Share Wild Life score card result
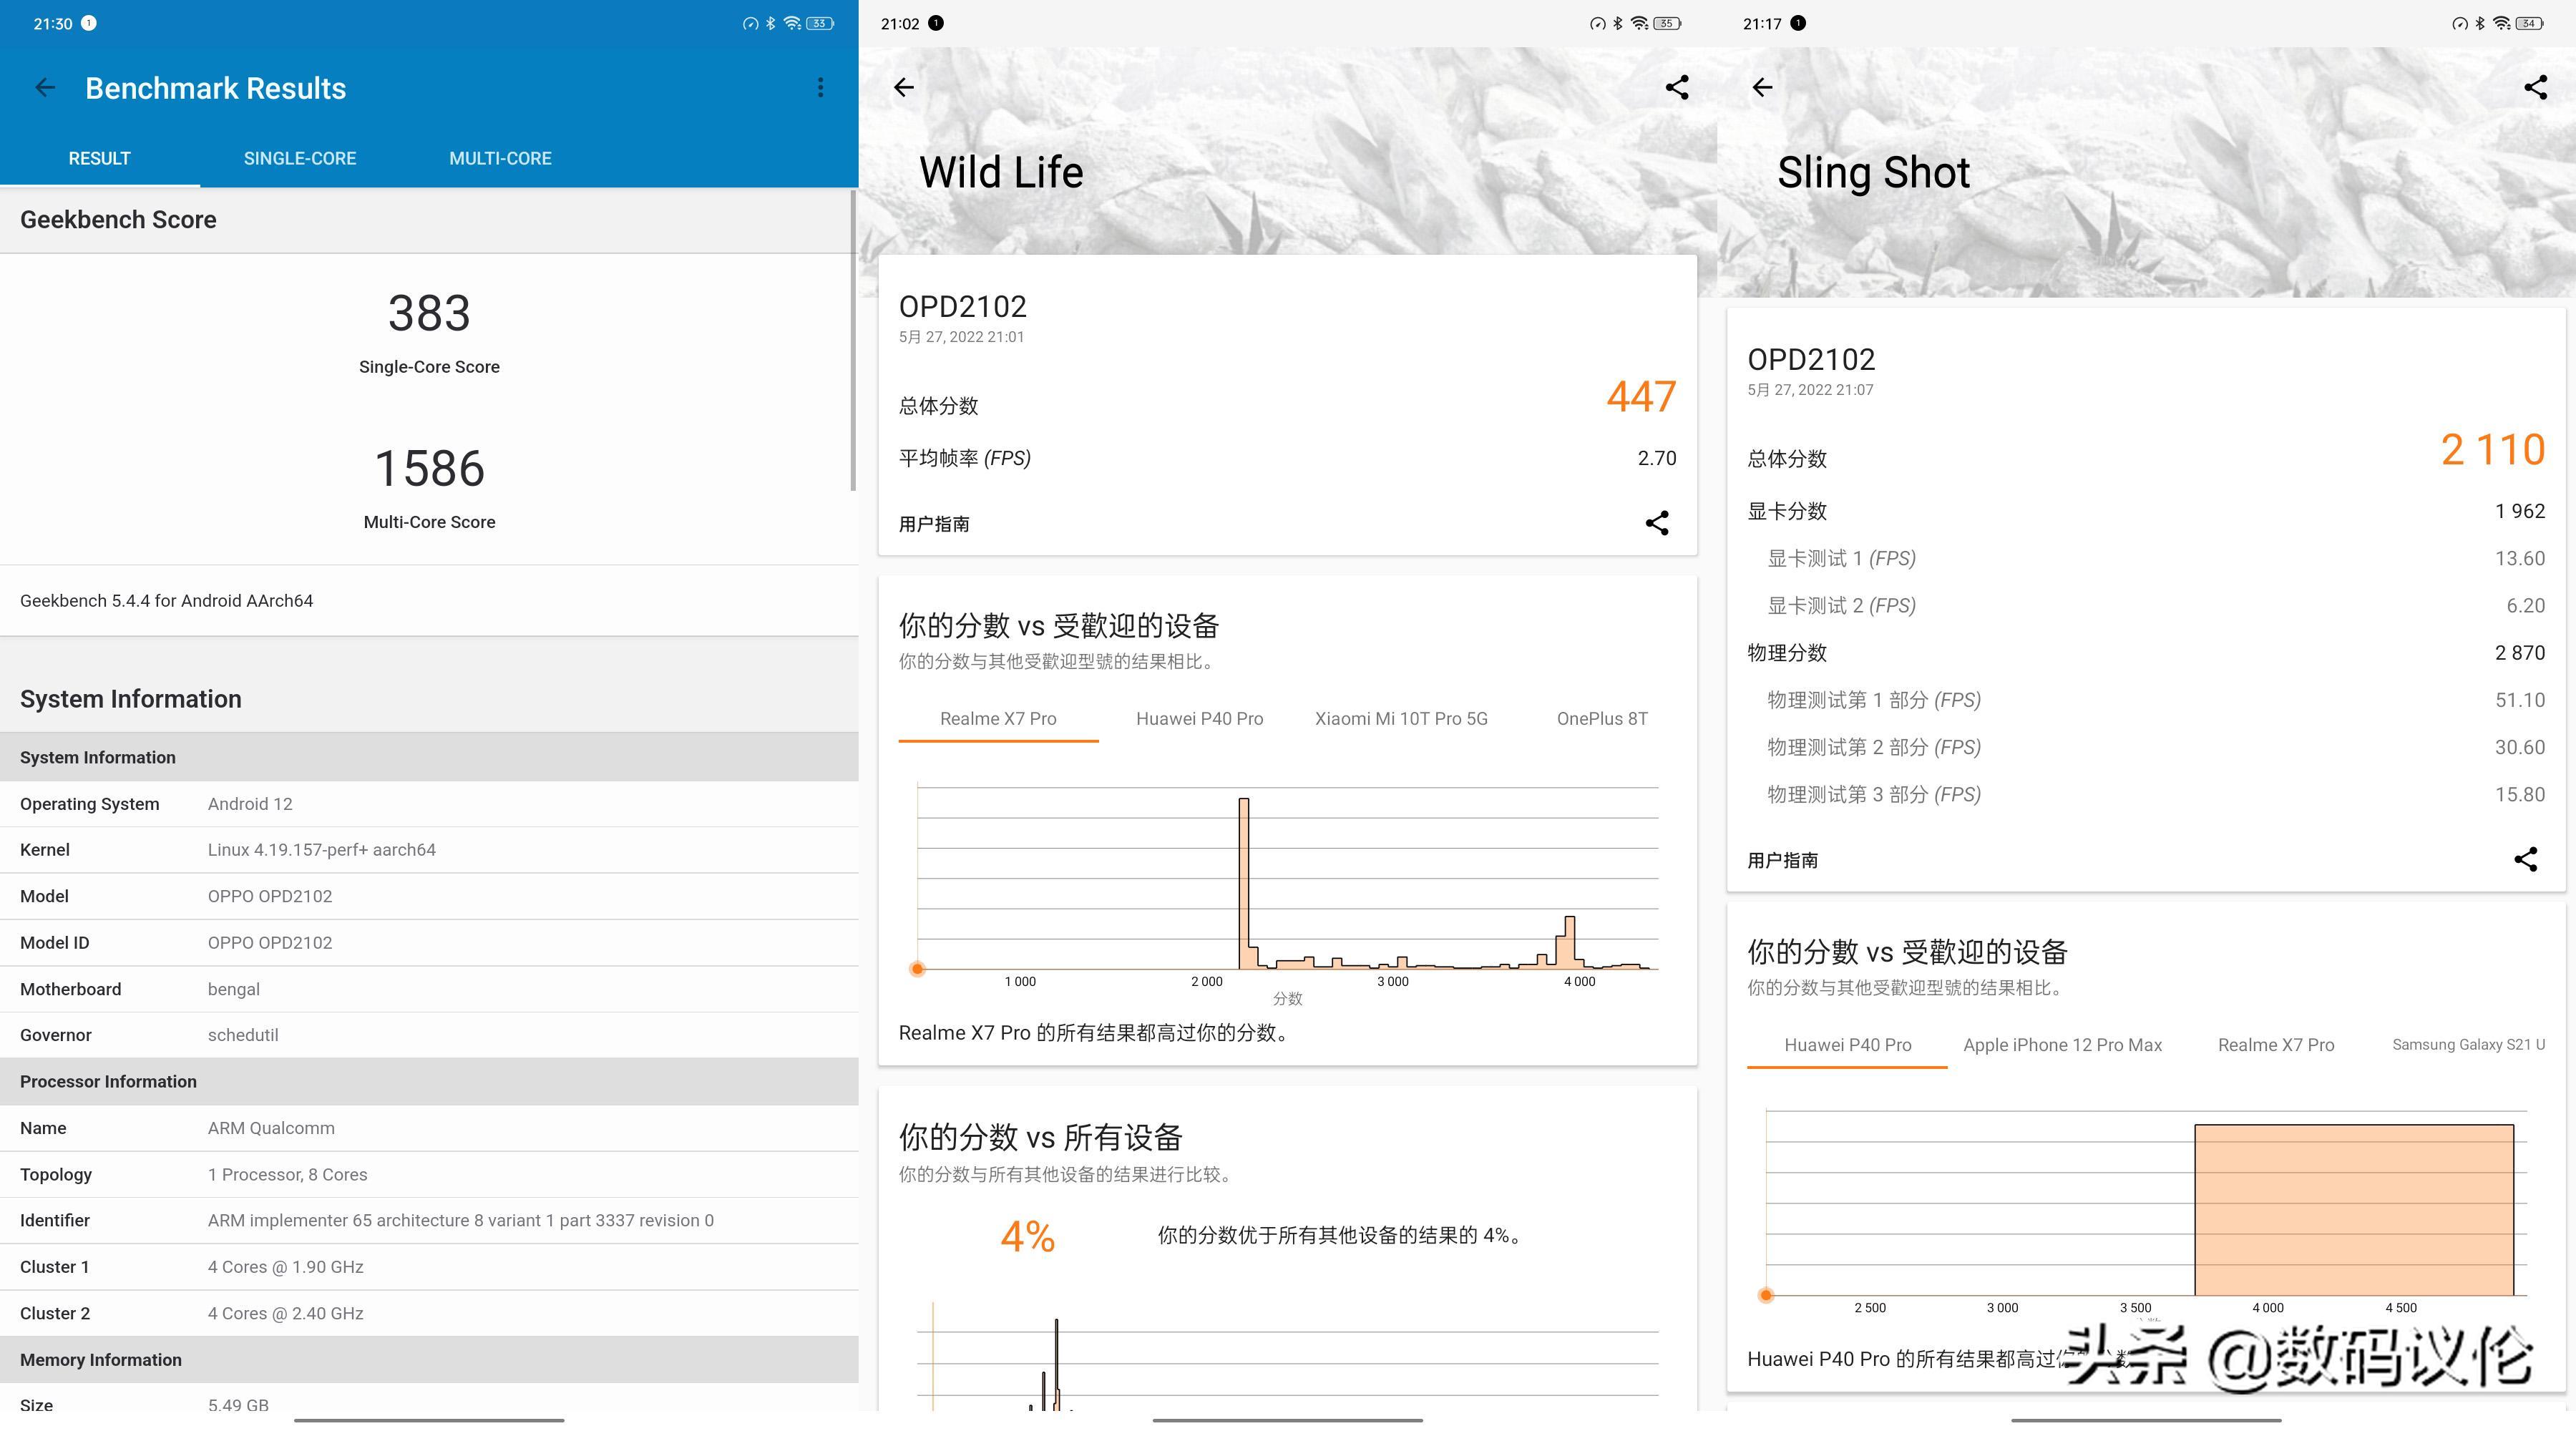The height and width of the screenshot is (1431, 2576). pyautogui.click(x=1657, y=523)
